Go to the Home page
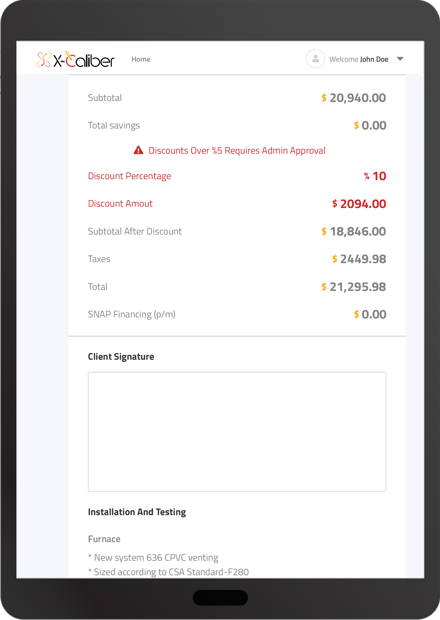Viewport: 440px width, 620px height. coord(141,59)
